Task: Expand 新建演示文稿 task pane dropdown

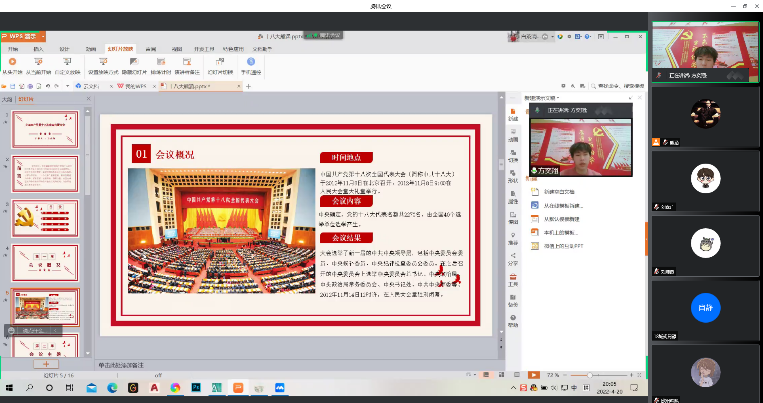Action: [558, 98]
